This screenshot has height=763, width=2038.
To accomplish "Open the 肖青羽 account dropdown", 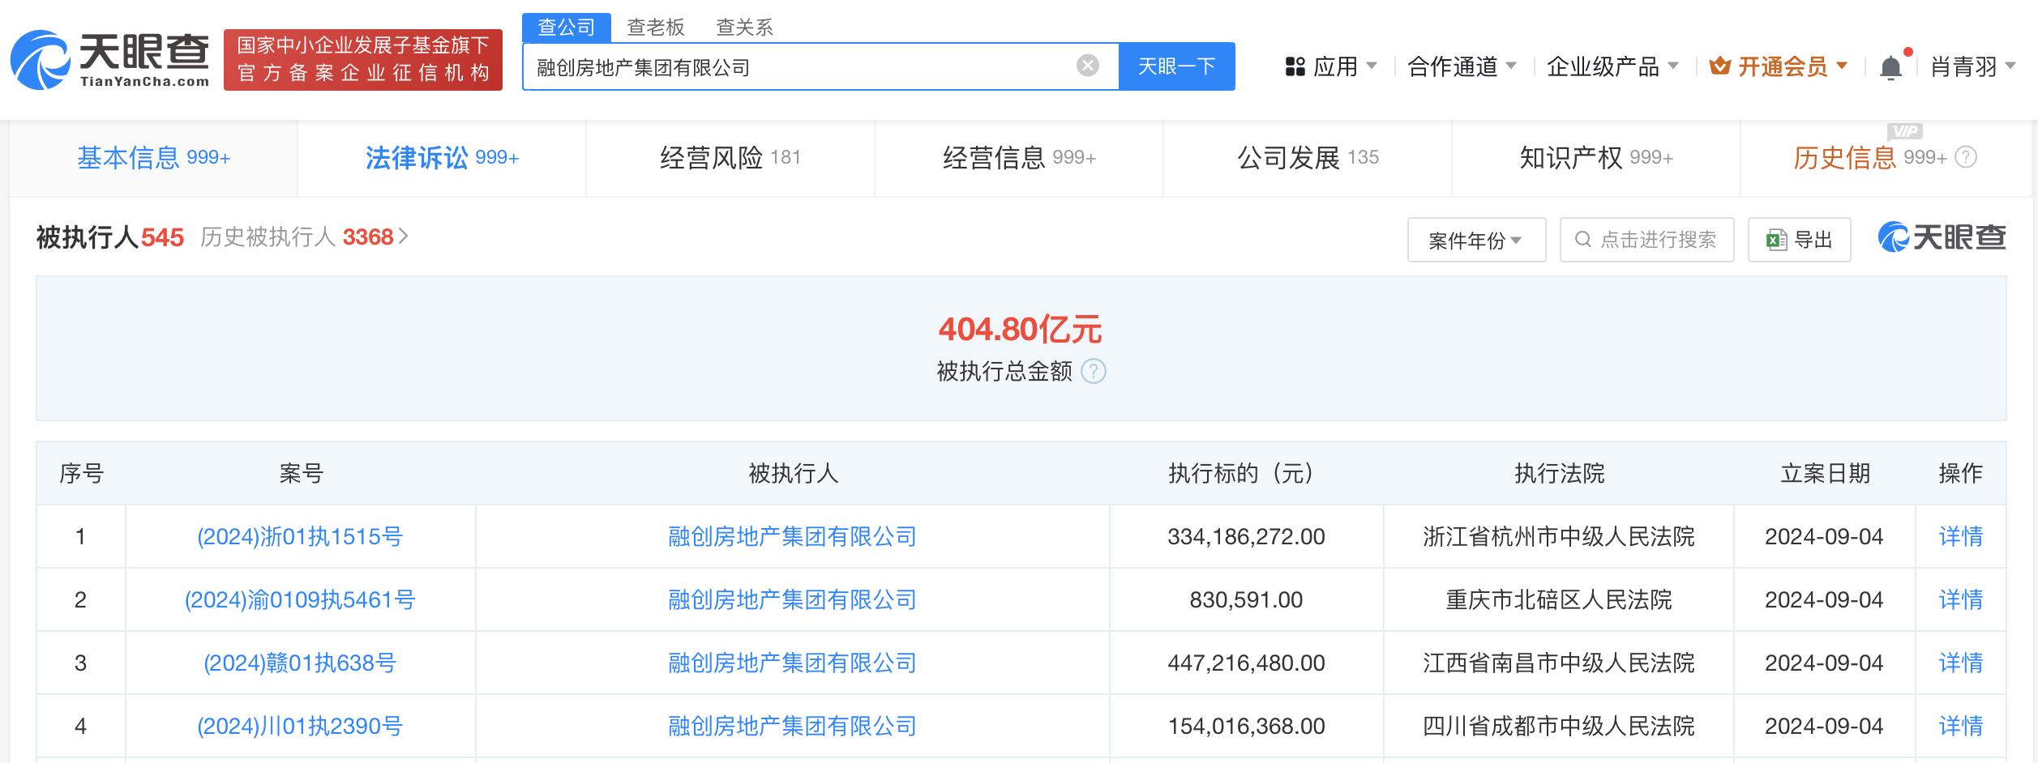I will coord(1971,65).
